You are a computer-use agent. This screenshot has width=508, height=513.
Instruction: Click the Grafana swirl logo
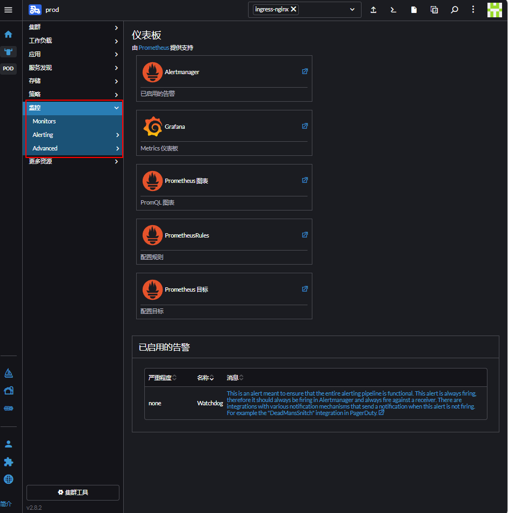(x=152, y=126)
